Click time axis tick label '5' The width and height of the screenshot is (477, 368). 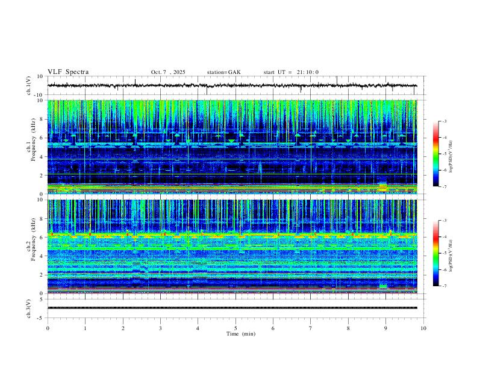[x=235, y=328]
